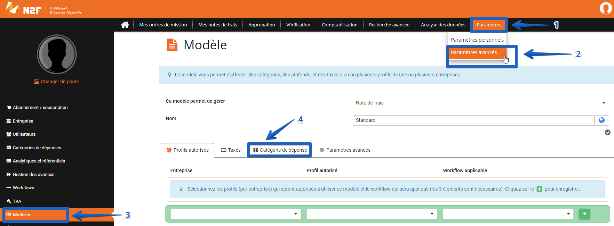
Task: Open the Approbation menu
Action: tap(262, 25)
